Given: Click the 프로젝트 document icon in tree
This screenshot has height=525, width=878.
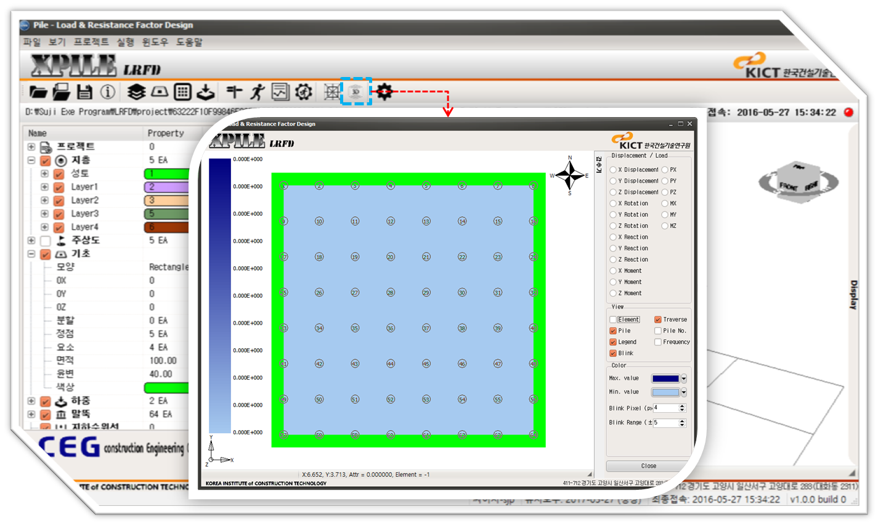Looking at the screenshot, I should [x=46, y=147].
